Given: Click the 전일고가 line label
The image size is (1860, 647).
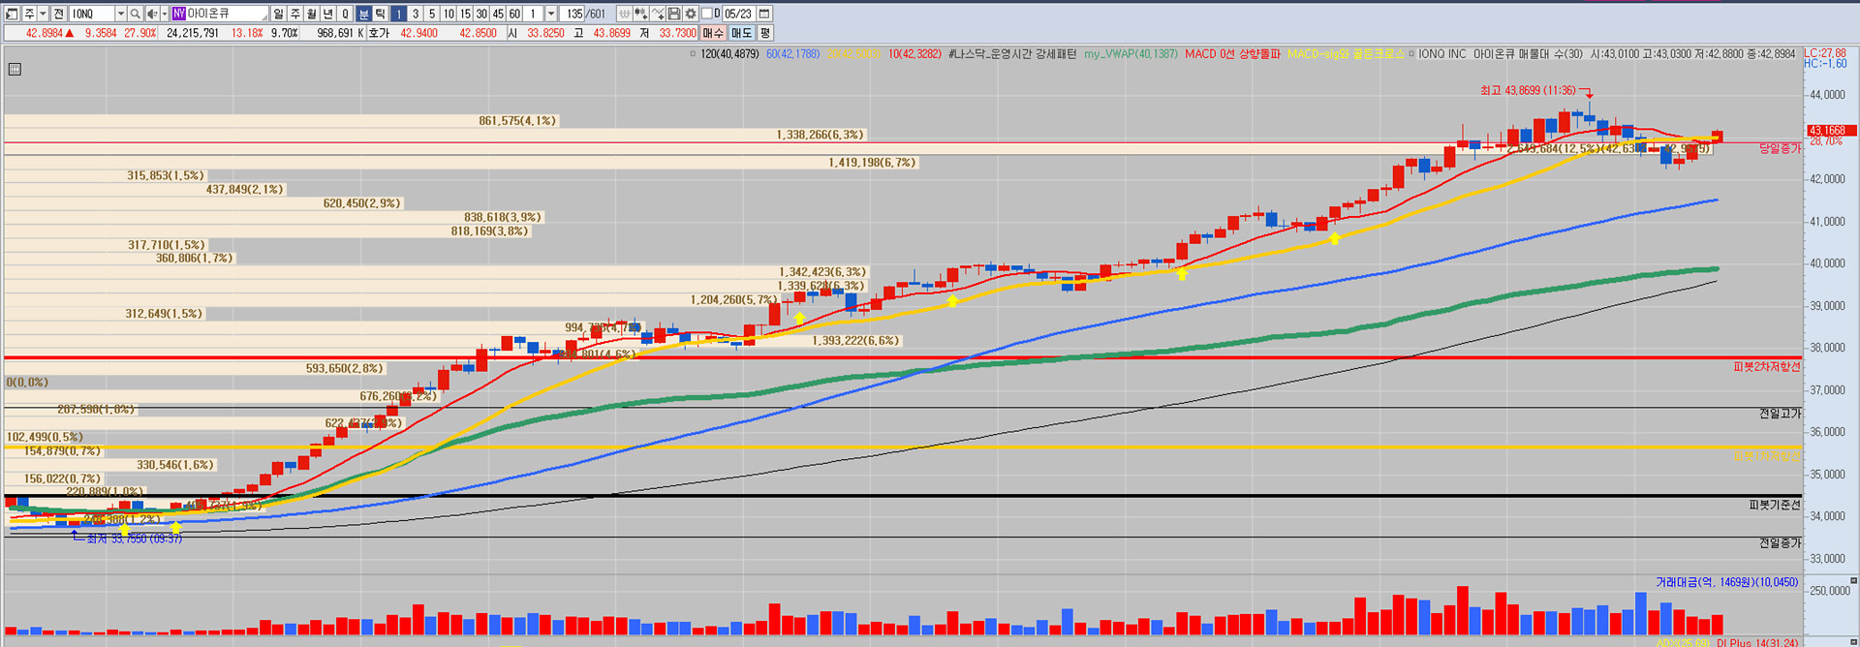Looking at the screenshot, I should click(1780, 414).
